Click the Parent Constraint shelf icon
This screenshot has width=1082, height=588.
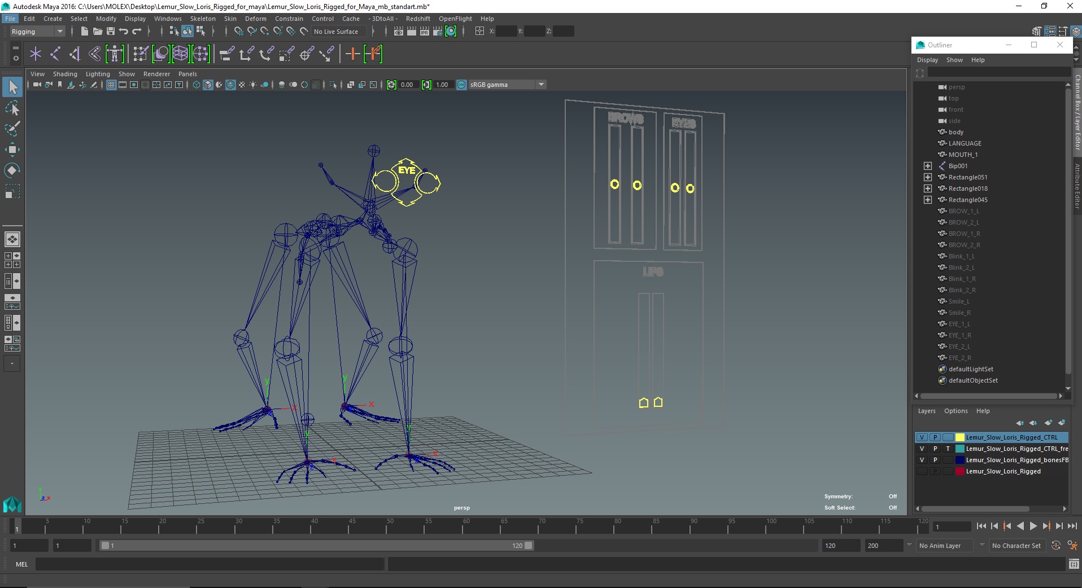227,54
